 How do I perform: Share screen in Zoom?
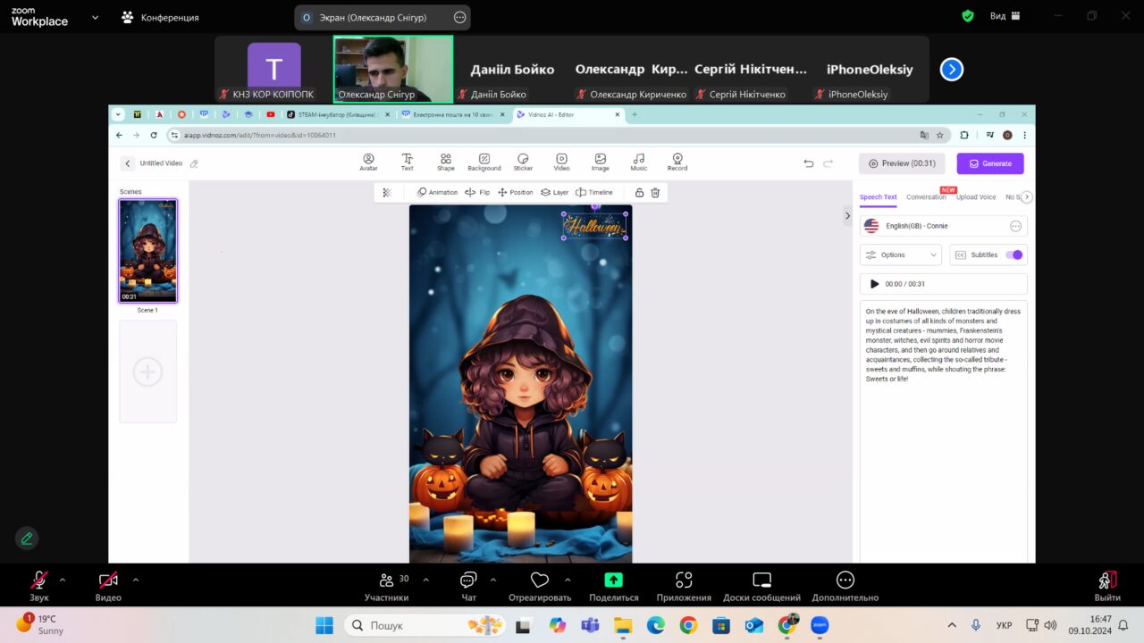tap(614, 585)
